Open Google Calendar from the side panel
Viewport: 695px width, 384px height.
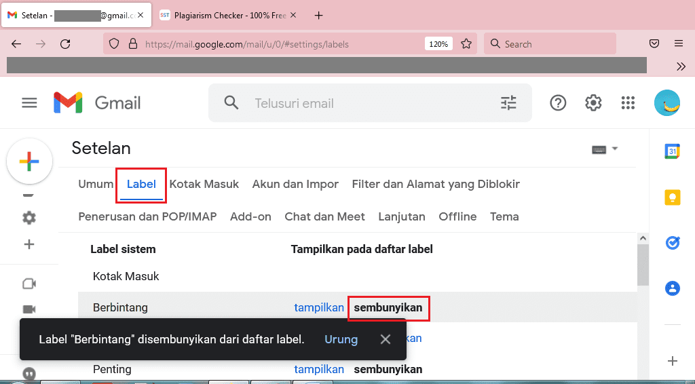click(x=672, y=152)
